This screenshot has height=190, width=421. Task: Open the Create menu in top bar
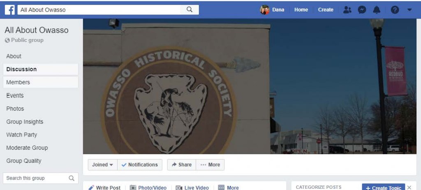coord(326,10)
